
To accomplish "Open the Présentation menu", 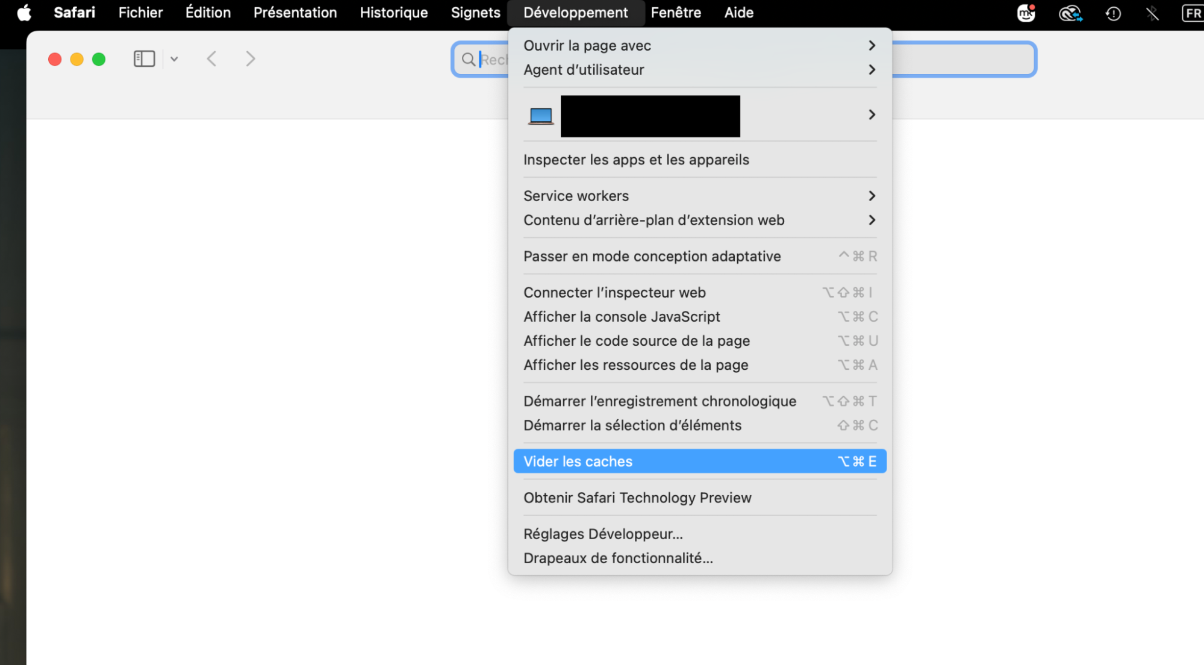I will (295, 13).
